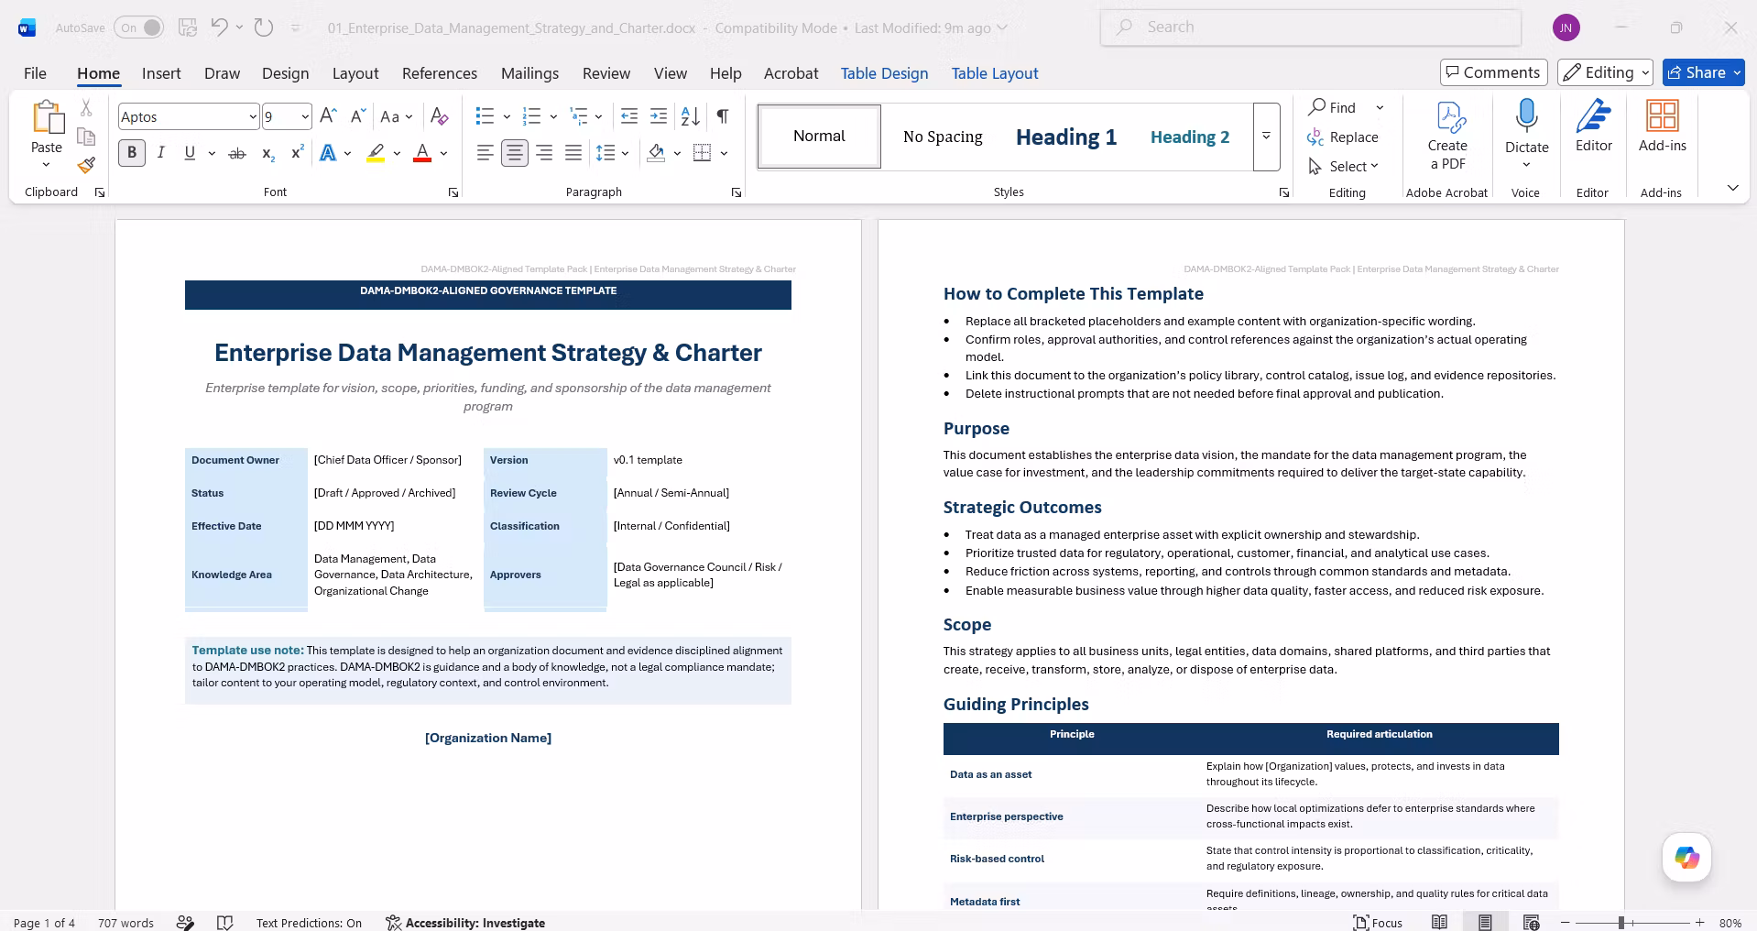
Task: Apply the yellow text highlight color
Action: pyautogui.click(x=376, y=153)
